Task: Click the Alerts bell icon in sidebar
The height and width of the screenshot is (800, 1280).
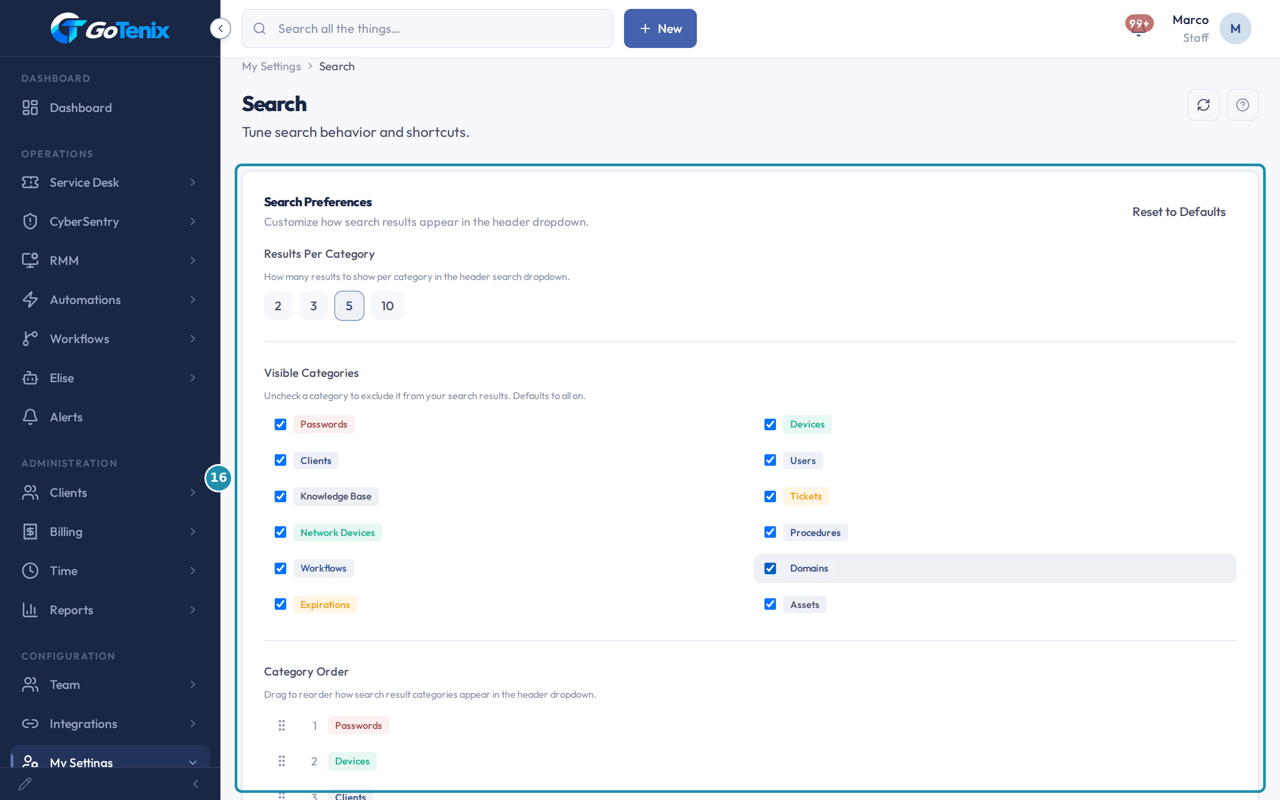Action: click(x=30, y=417)
